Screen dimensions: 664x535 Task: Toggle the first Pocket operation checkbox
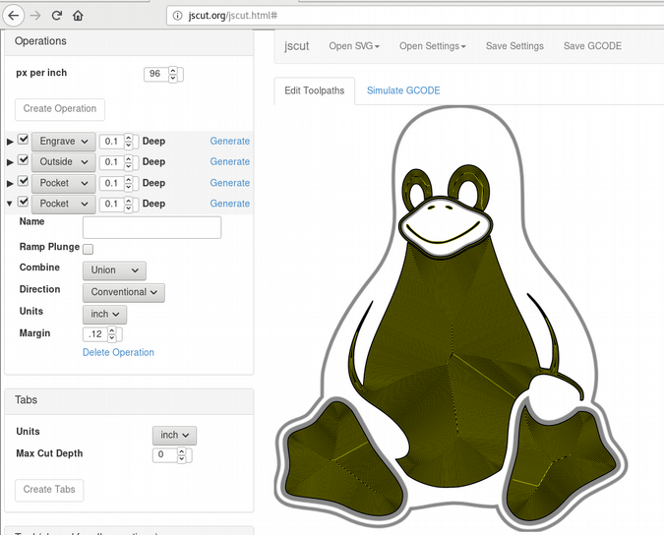pos(24,181)
